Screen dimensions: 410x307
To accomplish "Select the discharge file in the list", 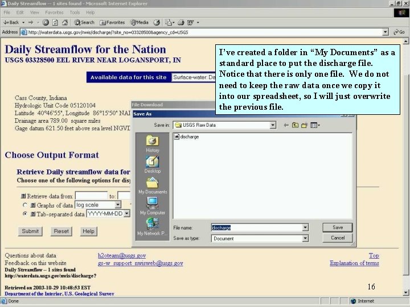I will (187, 136).
